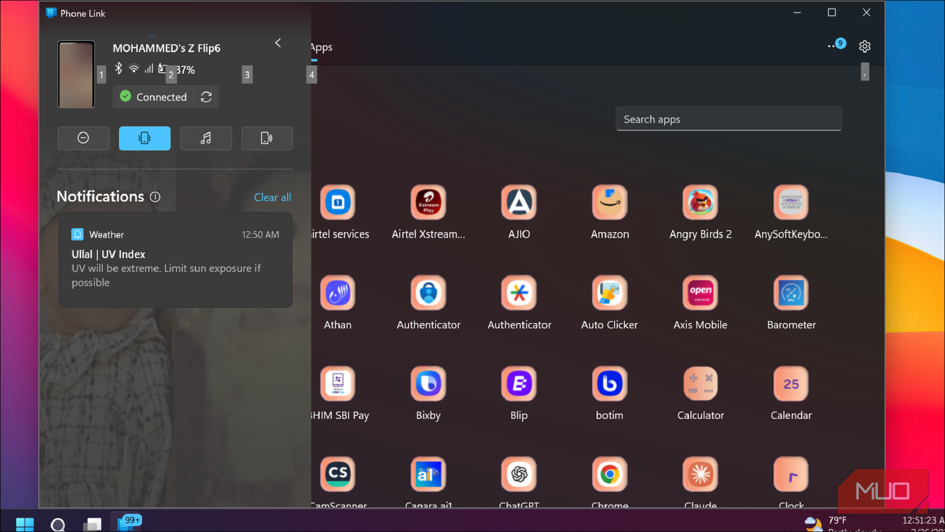Click the phone screen thumbnail
This screenshot has height=532, width=945.
point(76,74)
